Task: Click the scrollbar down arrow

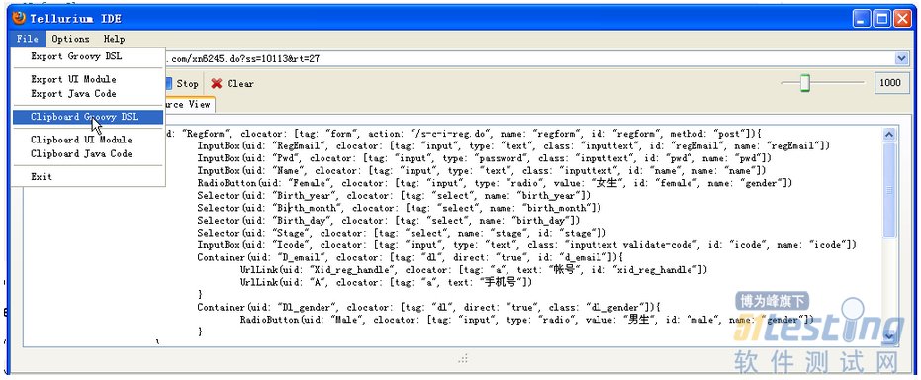Action: tap(889, 337)
